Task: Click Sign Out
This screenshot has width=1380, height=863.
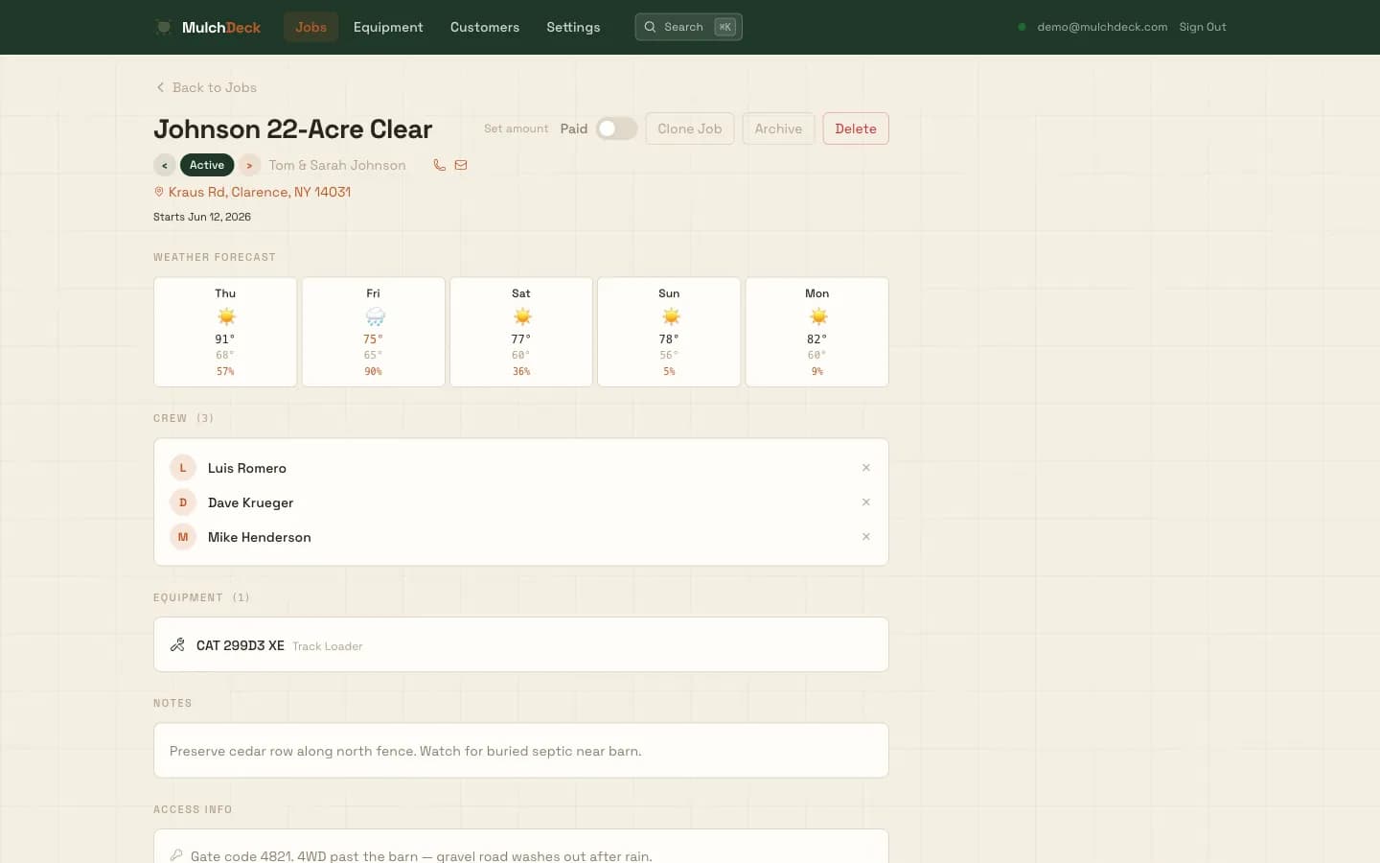Action: pos(1203,27)
